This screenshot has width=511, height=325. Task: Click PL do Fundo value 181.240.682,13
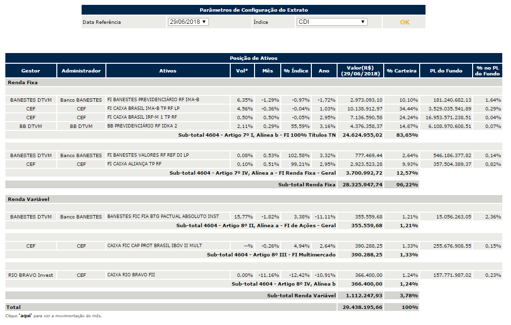coord(452,100)
